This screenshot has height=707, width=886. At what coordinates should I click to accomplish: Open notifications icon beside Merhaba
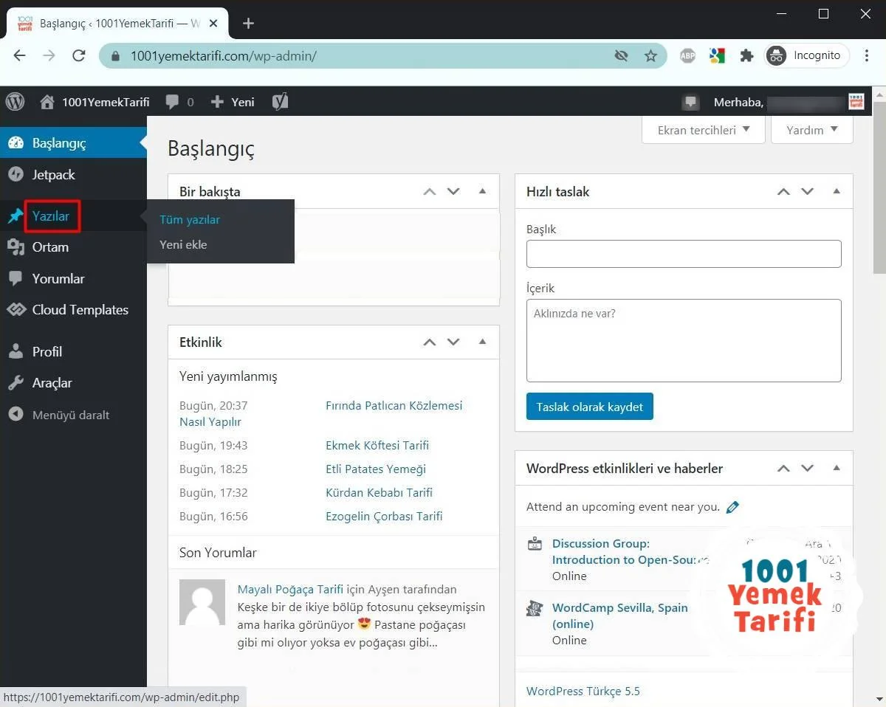(x=690, y=102)
